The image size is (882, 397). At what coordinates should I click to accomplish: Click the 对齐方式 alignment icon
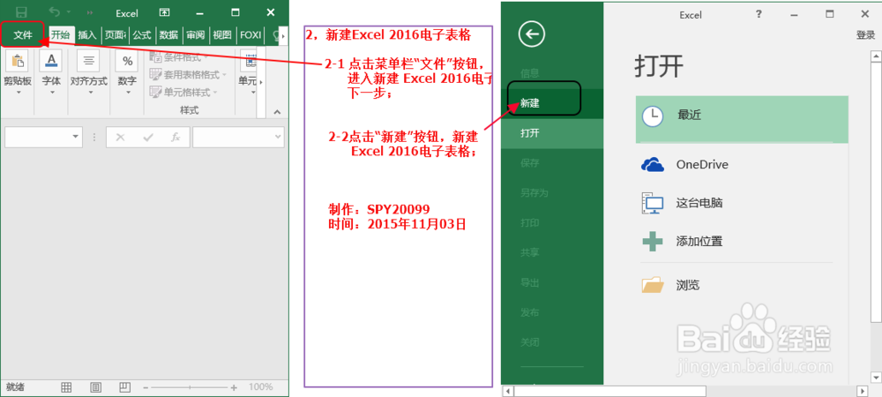click(88, 61)
